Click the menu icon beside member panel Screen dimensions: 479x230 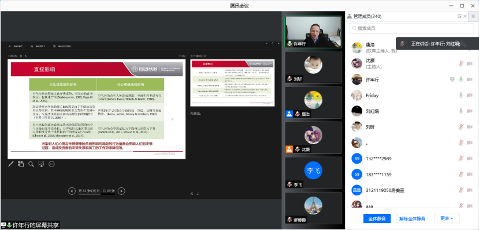473,16
